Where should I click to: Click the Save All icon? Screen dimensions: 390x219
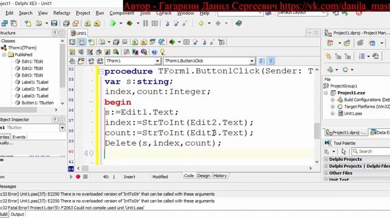tap(66, 24)
